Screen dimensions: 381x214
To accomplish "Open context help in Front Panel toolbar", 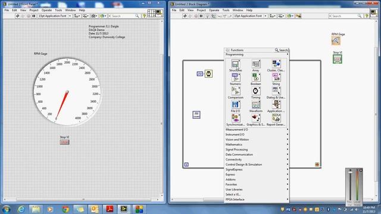I will 144,16.
